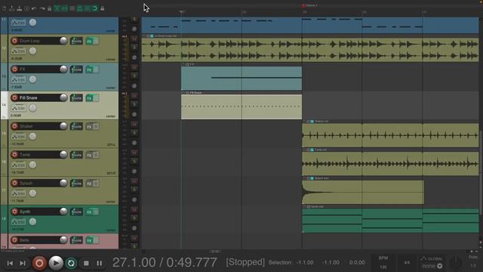Toggle the item grouping toolbar icon
This screenshot has height=272, width=483.
click(x=65, y=8)
